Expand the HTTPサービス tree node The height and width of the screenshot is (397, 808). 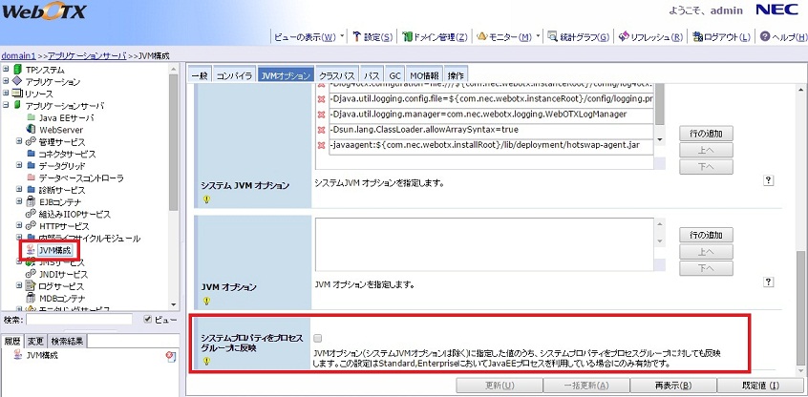pyautogui.click(x=18, y=225)
